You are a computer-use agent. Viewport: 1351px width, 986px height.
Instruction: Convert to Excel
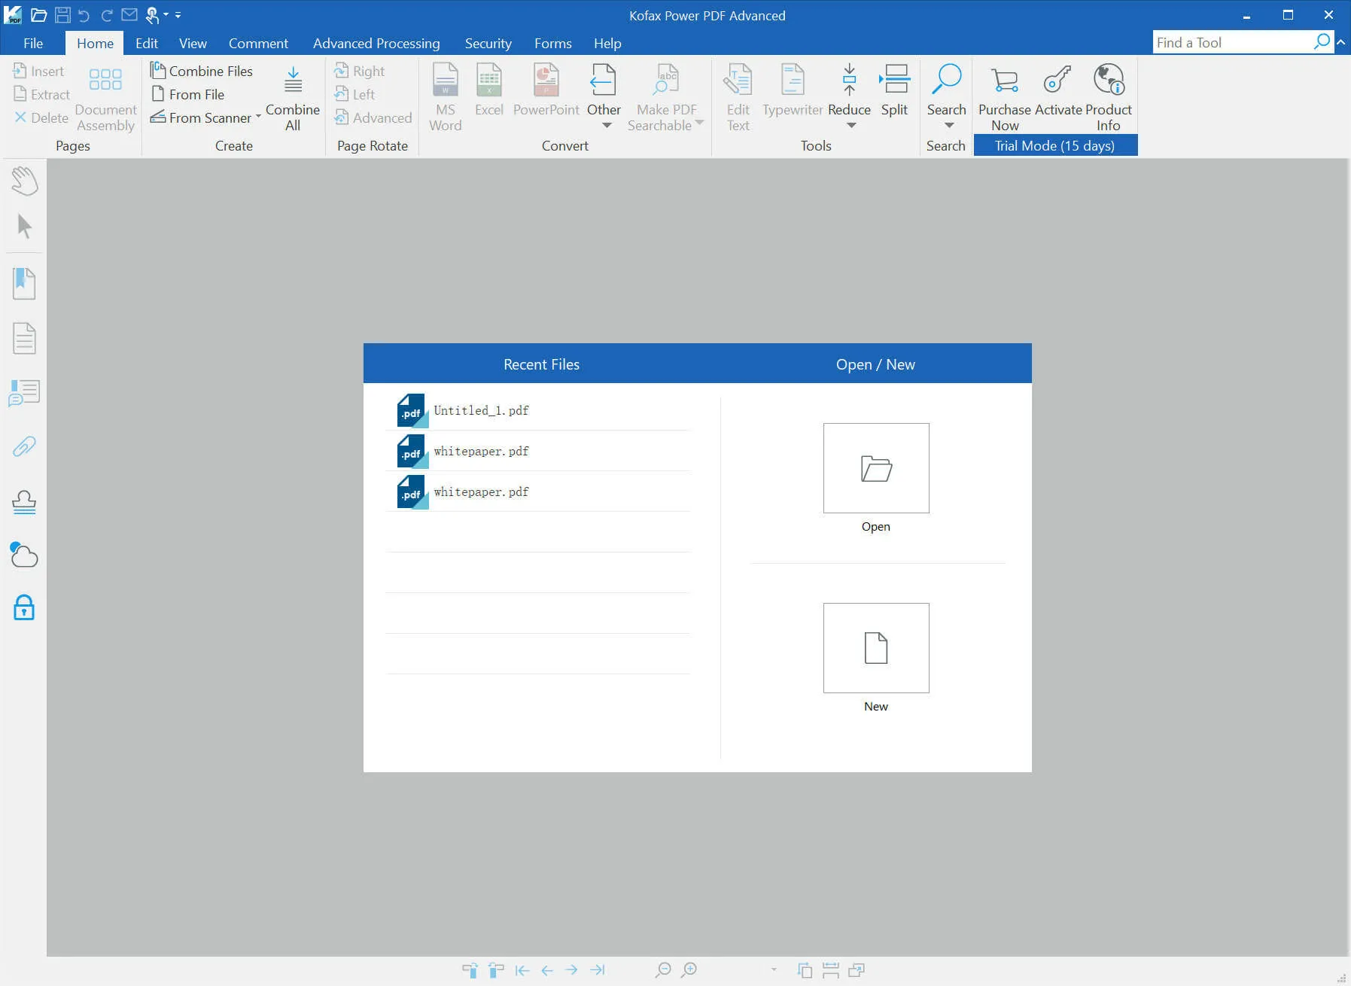pyautogui.click(x=489, y=90)
